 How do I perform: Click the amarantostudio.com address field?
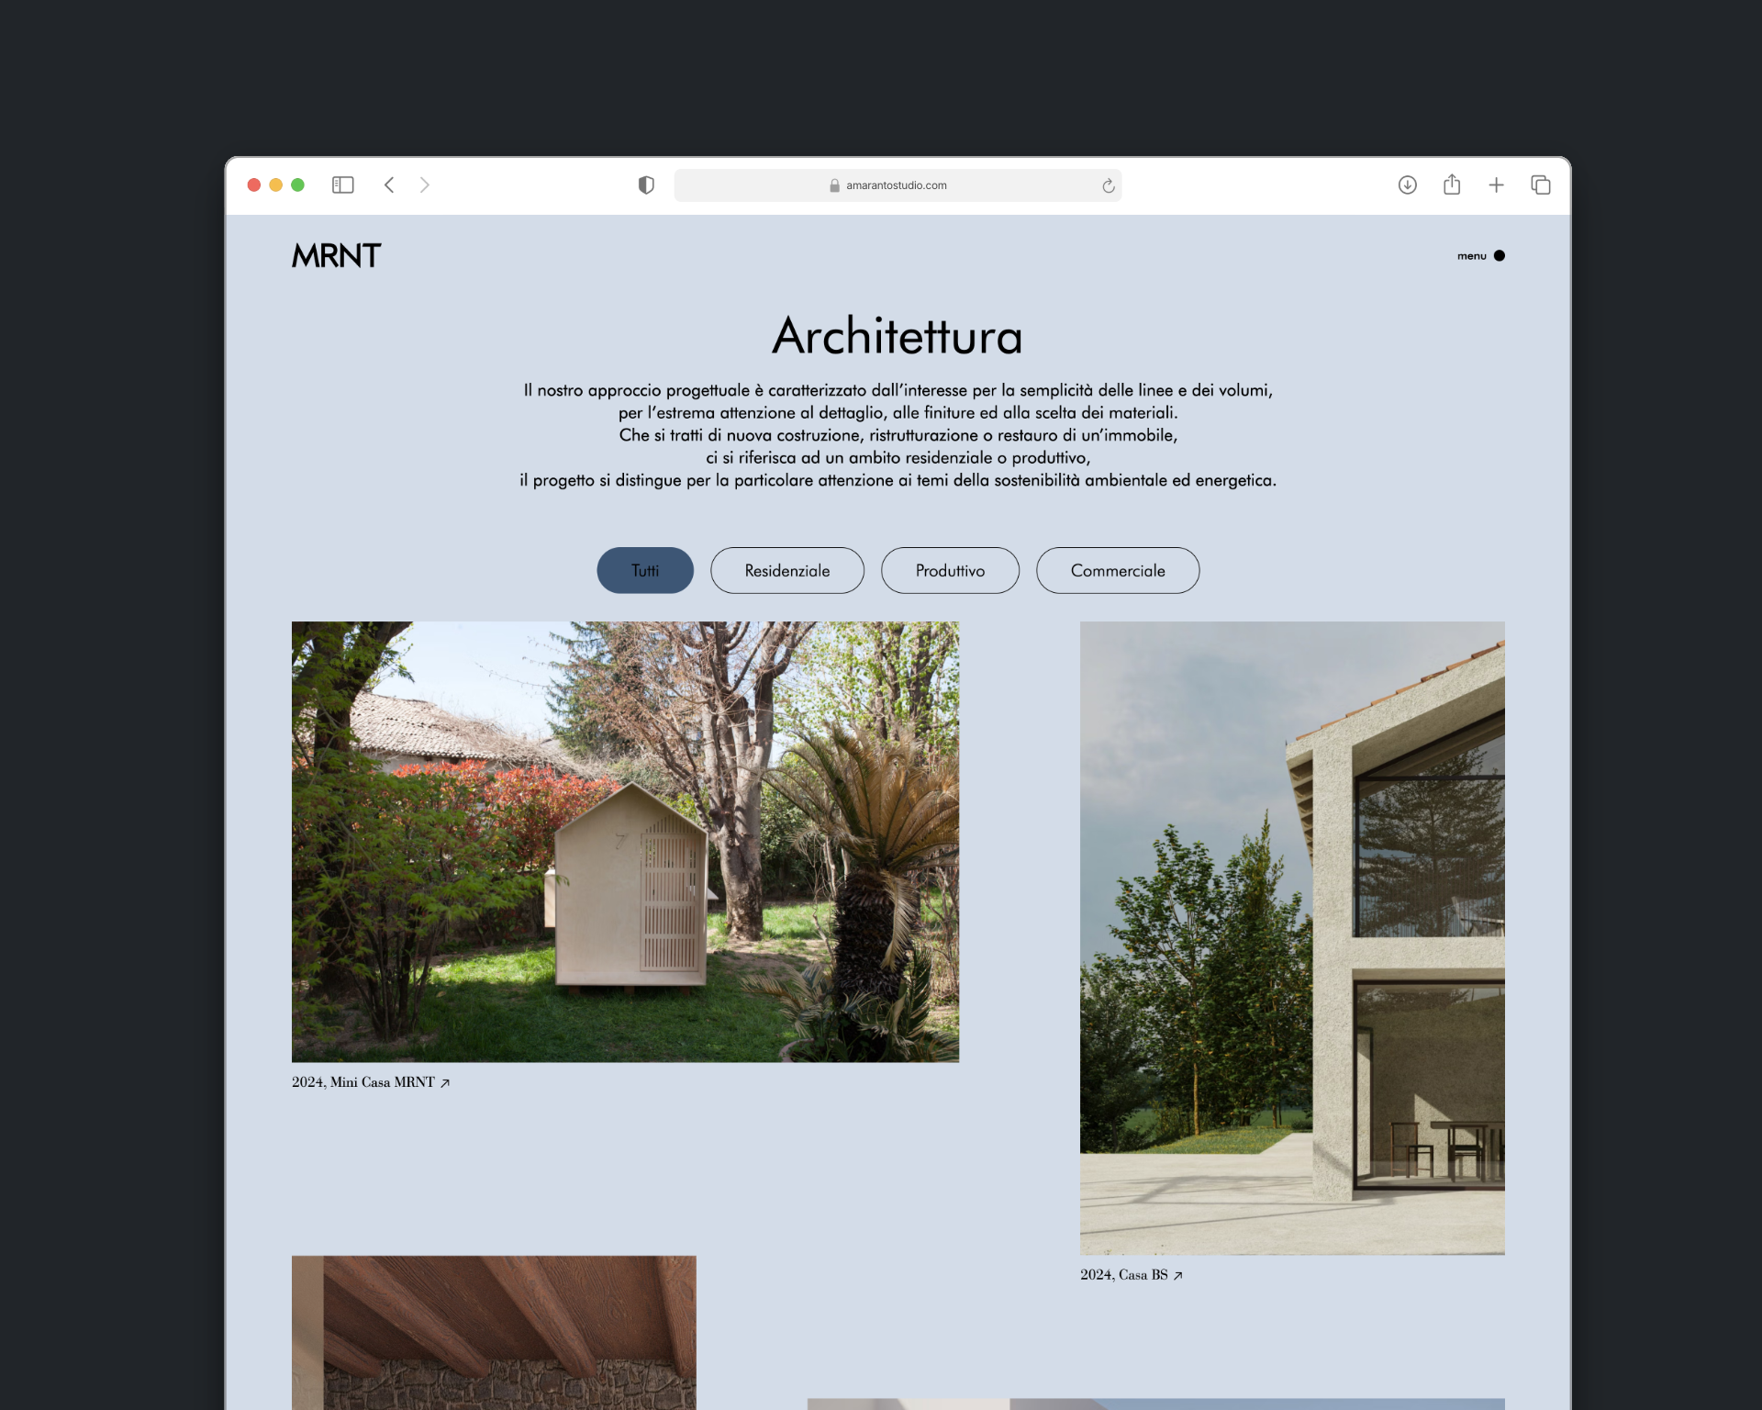click(896, 185)
